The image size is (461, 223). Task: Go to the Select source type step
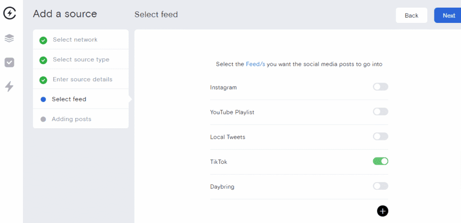[81, 60]
